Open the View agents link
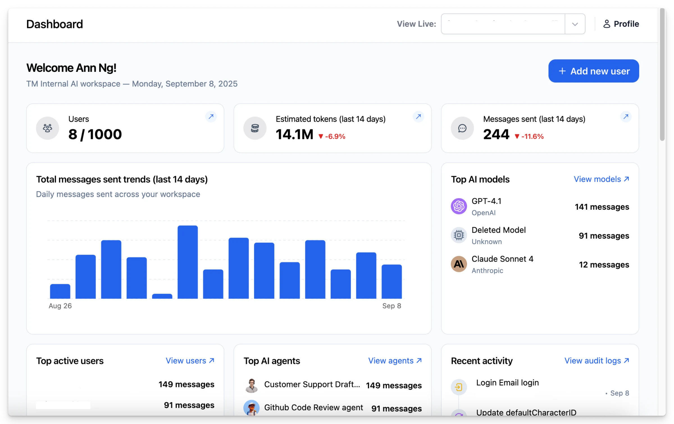The width and height of the screenshot is (674, 424). (x=395, y=361)
